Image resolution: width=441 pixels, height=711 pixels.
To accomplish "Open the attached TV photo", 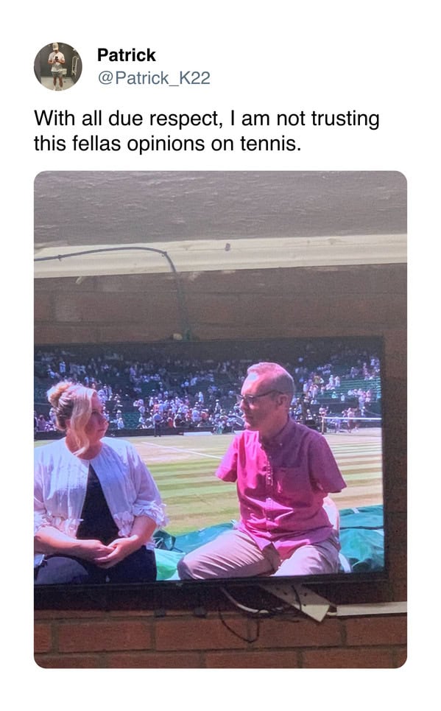I will [x=220, y=419].
